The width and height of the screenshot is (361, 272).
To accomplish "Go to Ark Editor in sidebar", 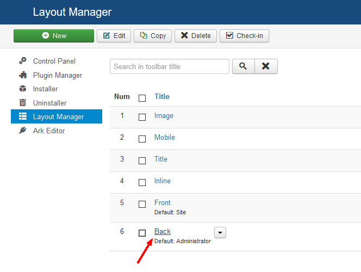I will pyautogui.click(x=49, y=131).
